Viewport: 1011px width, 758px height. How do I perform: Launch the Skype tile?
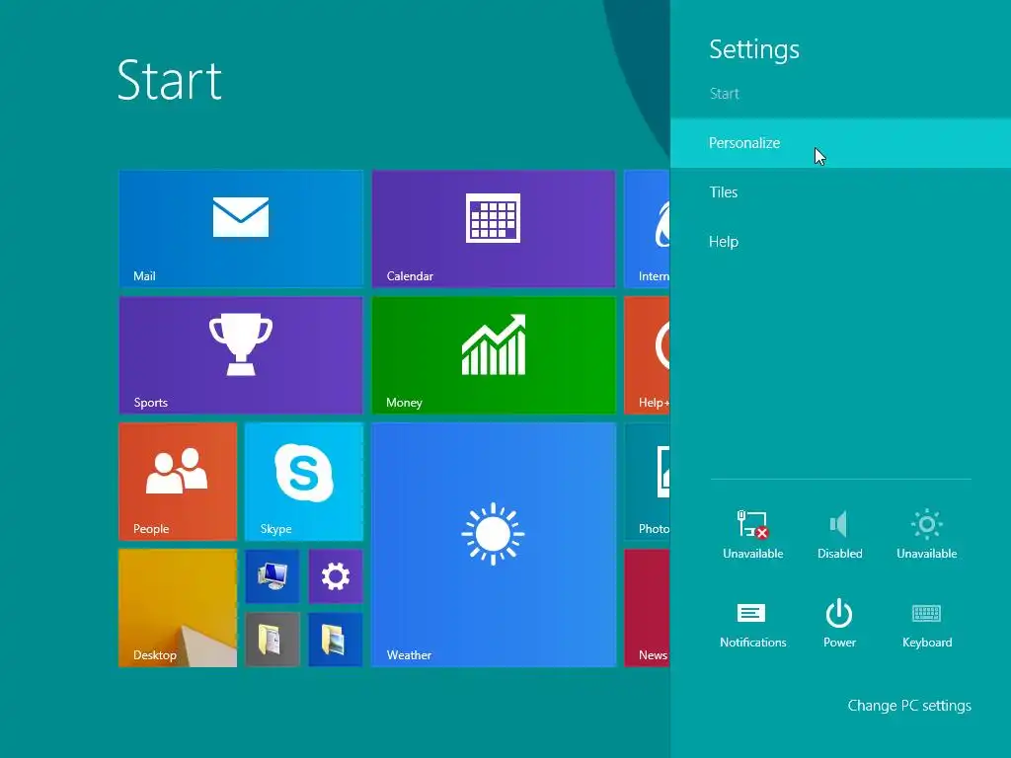tap(304, 482)
